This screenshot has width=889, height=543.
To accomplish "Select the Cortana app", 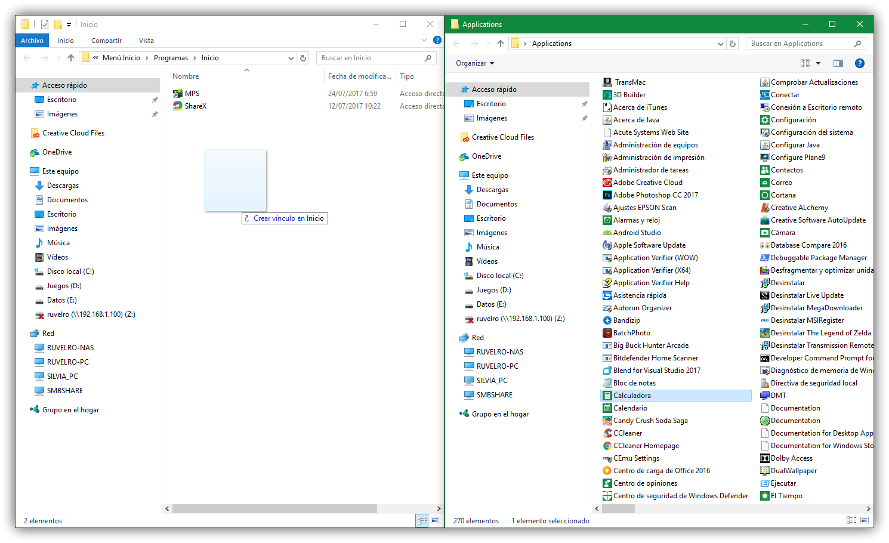I will pos(778,195).
